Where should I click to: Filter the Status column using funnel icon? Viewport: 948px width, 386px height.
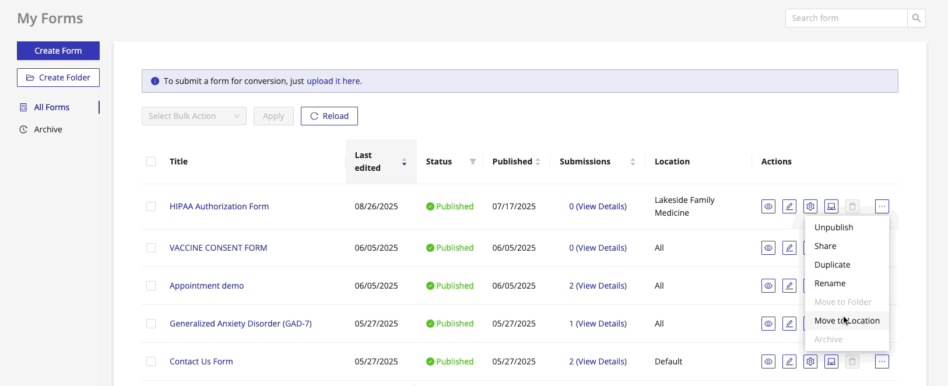click(x=472, y=162)
